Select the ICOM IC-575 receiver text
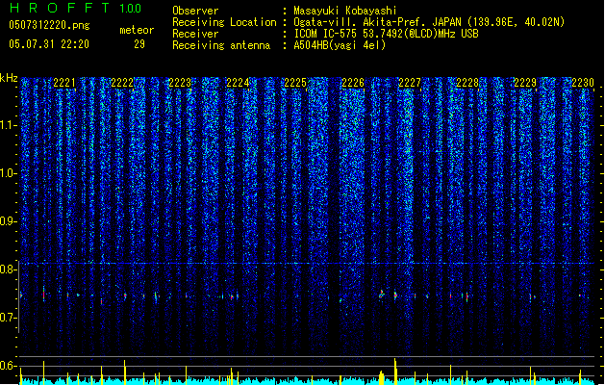This screenshot has width=605, height=385. 386,34
